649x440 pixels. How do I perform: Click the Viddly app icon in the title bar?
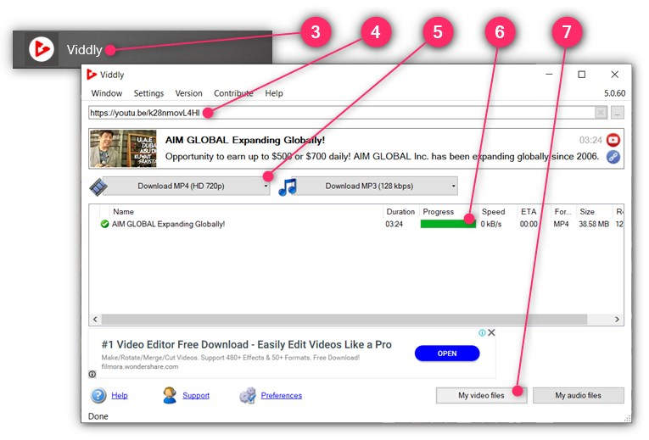click(92, 75)
